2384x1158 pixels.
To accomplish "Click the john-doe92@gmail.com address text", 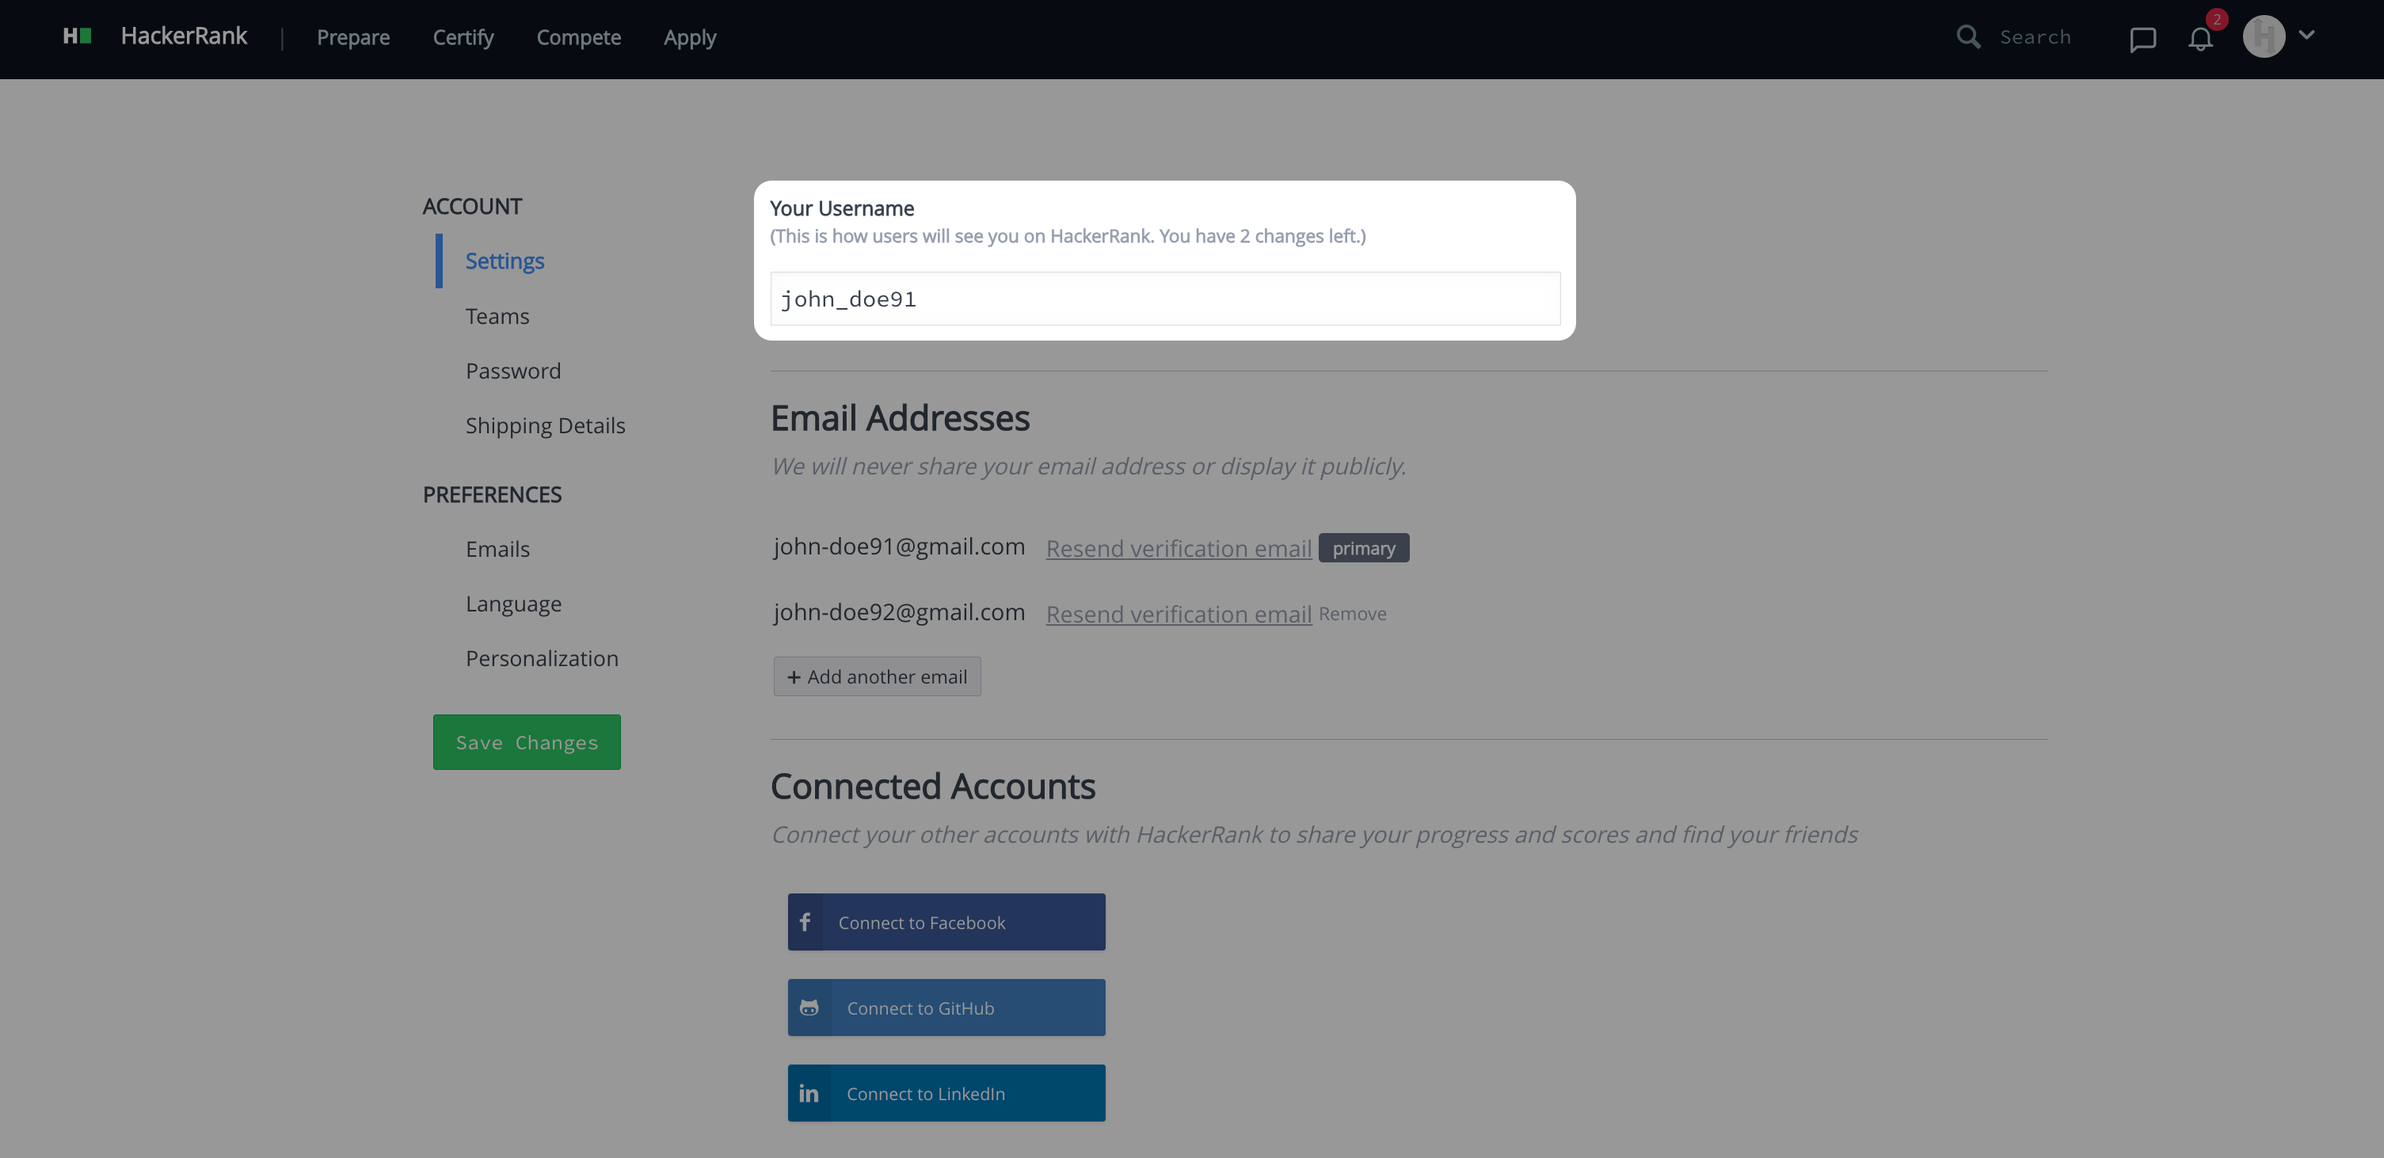I will click(x=900, y=613).
